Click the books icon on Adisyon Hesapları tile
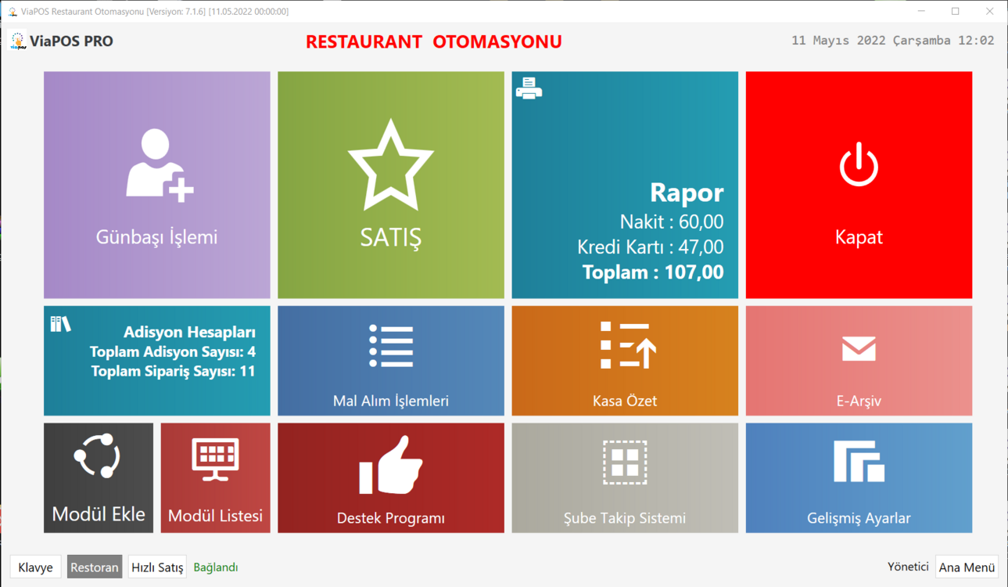This screenshot has width=1008, height=587. point(61,323)
